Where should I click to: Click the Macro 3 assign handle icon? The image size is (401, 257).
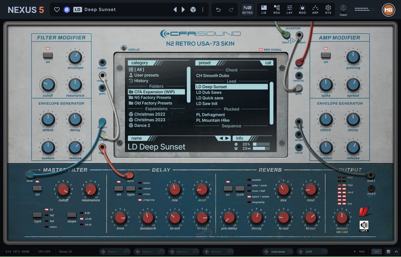(x=172, y=252)
